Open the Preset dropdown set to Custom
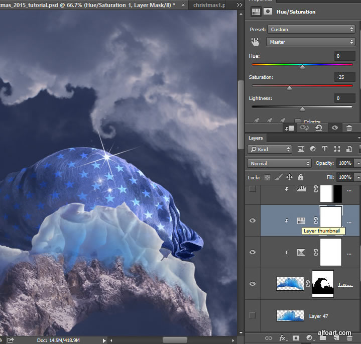Image resolution: width=361 pixels, height=344 pixels. tap(311, 30)
